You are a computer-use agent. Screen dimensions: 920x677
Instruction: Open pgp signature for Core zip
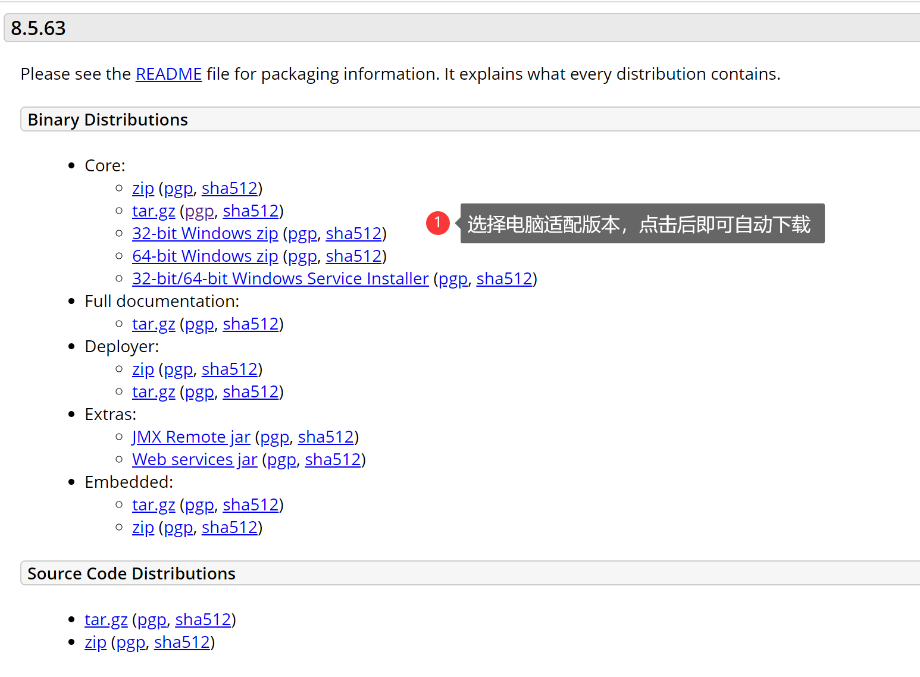coord(179,189)
